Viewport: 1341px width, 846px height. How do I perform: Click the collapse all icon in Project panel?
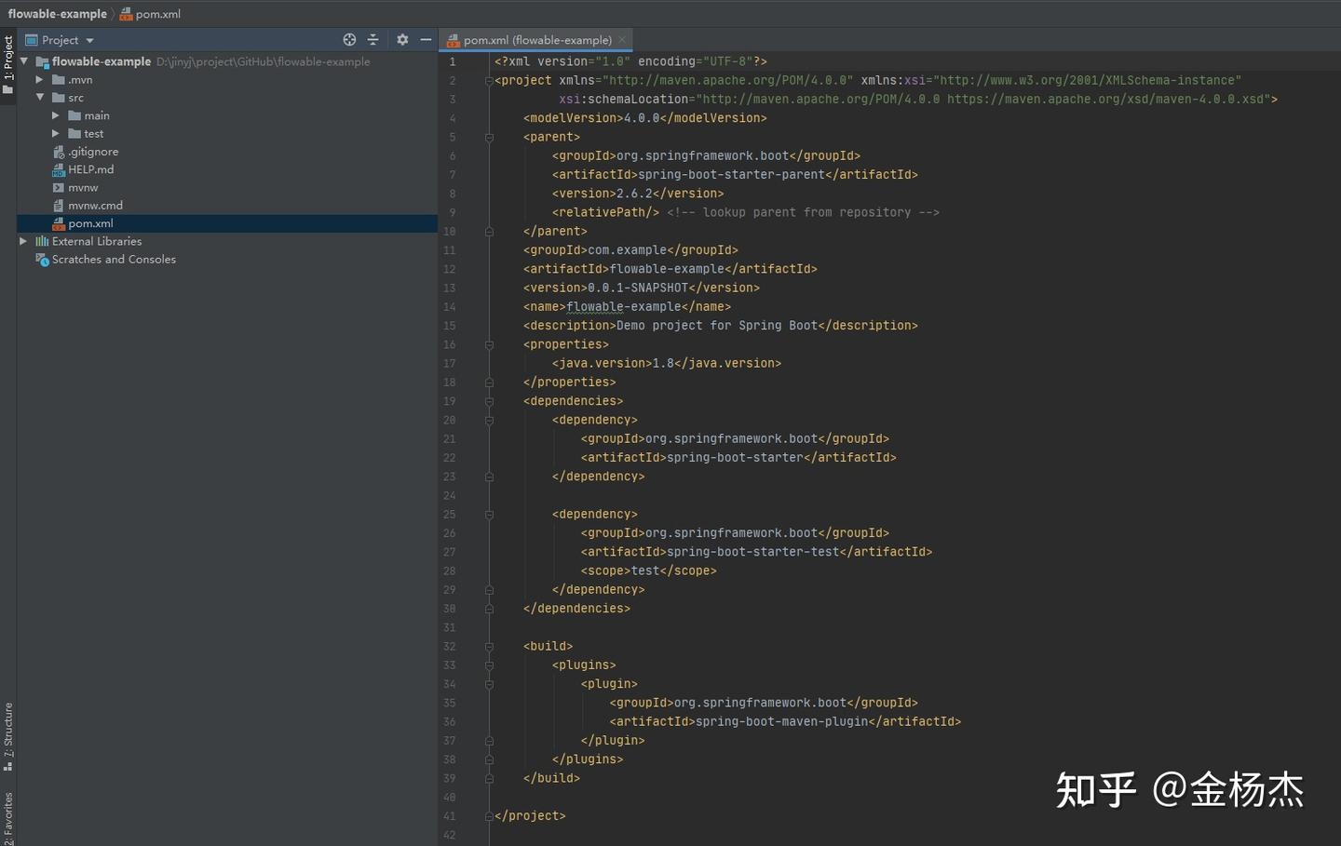pos(373,40)
